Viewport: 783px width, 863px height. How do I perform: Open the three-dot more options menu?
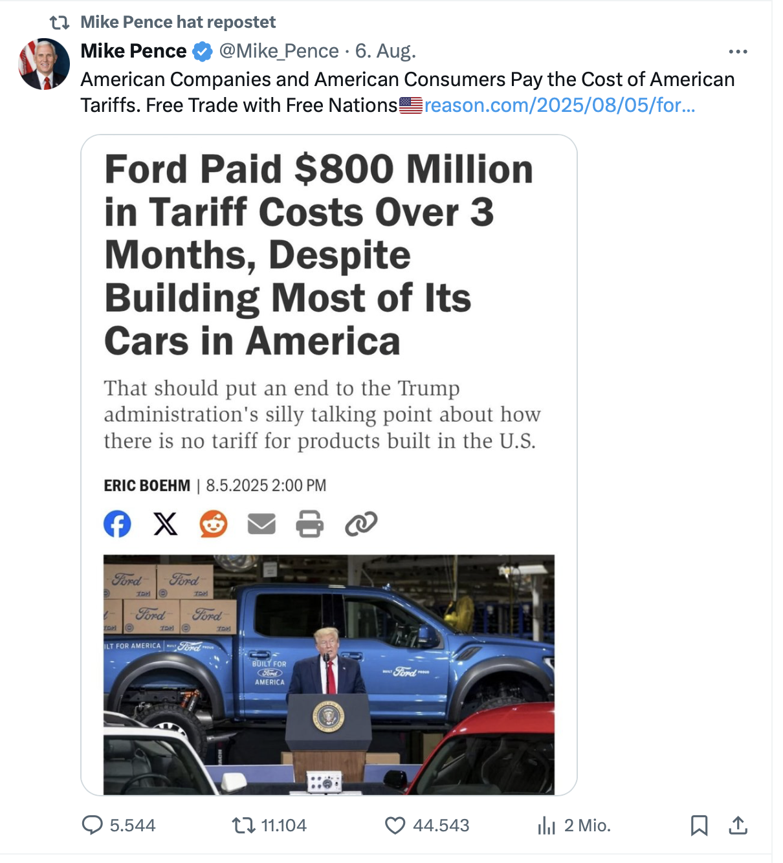[x=738, y=51]
